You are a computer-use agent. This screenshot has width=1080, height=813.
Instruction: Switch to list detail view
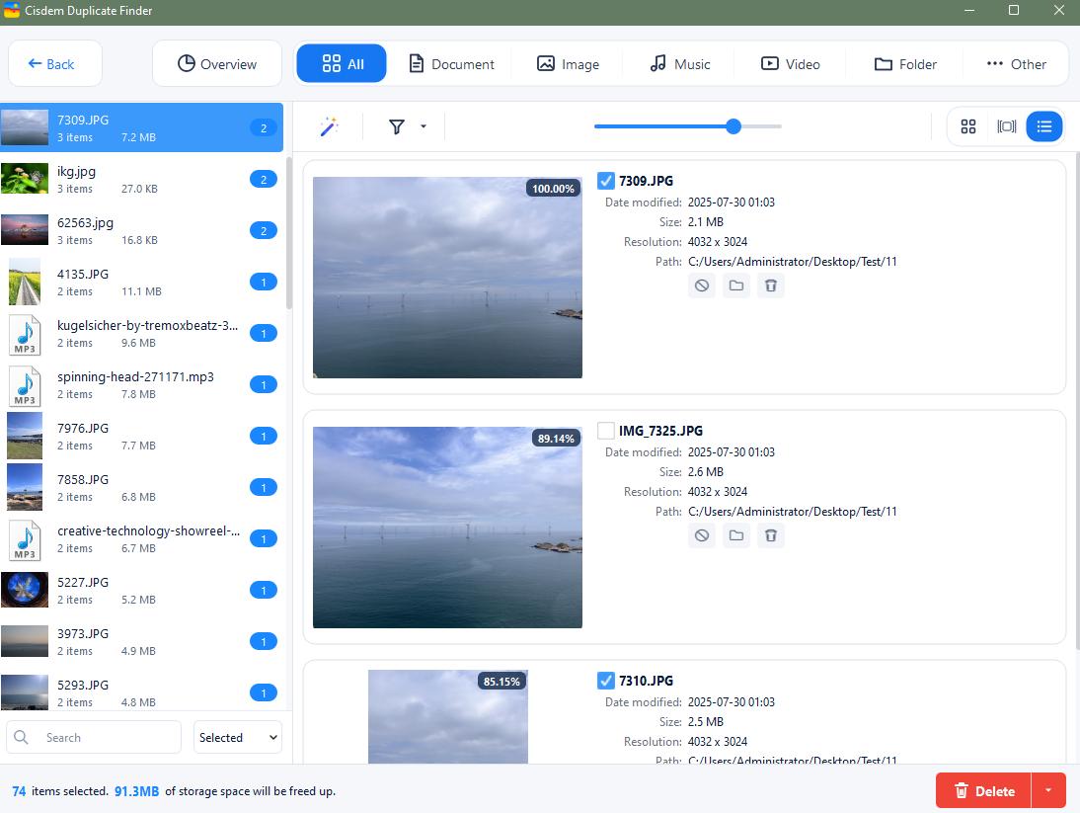point(1044,126)
